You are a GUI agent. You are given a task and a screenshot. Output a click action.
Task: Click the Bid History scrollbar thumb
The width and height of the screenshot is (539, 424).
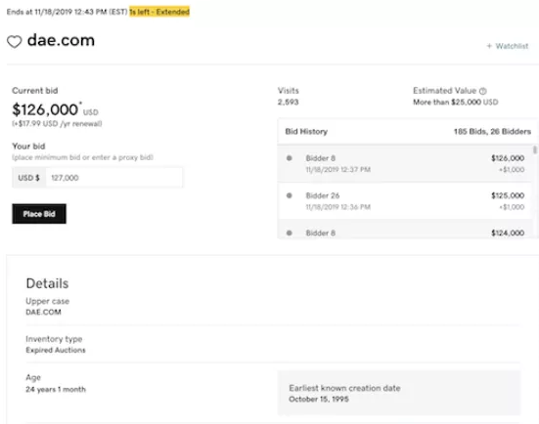(534, 150)
